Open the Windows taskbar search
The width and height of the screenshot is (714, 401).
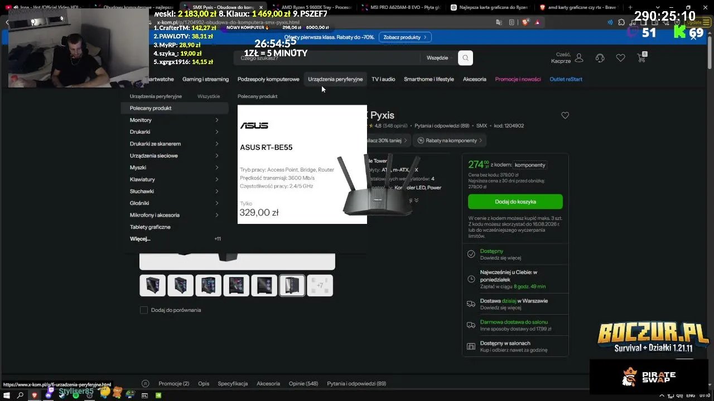[20, 395]
